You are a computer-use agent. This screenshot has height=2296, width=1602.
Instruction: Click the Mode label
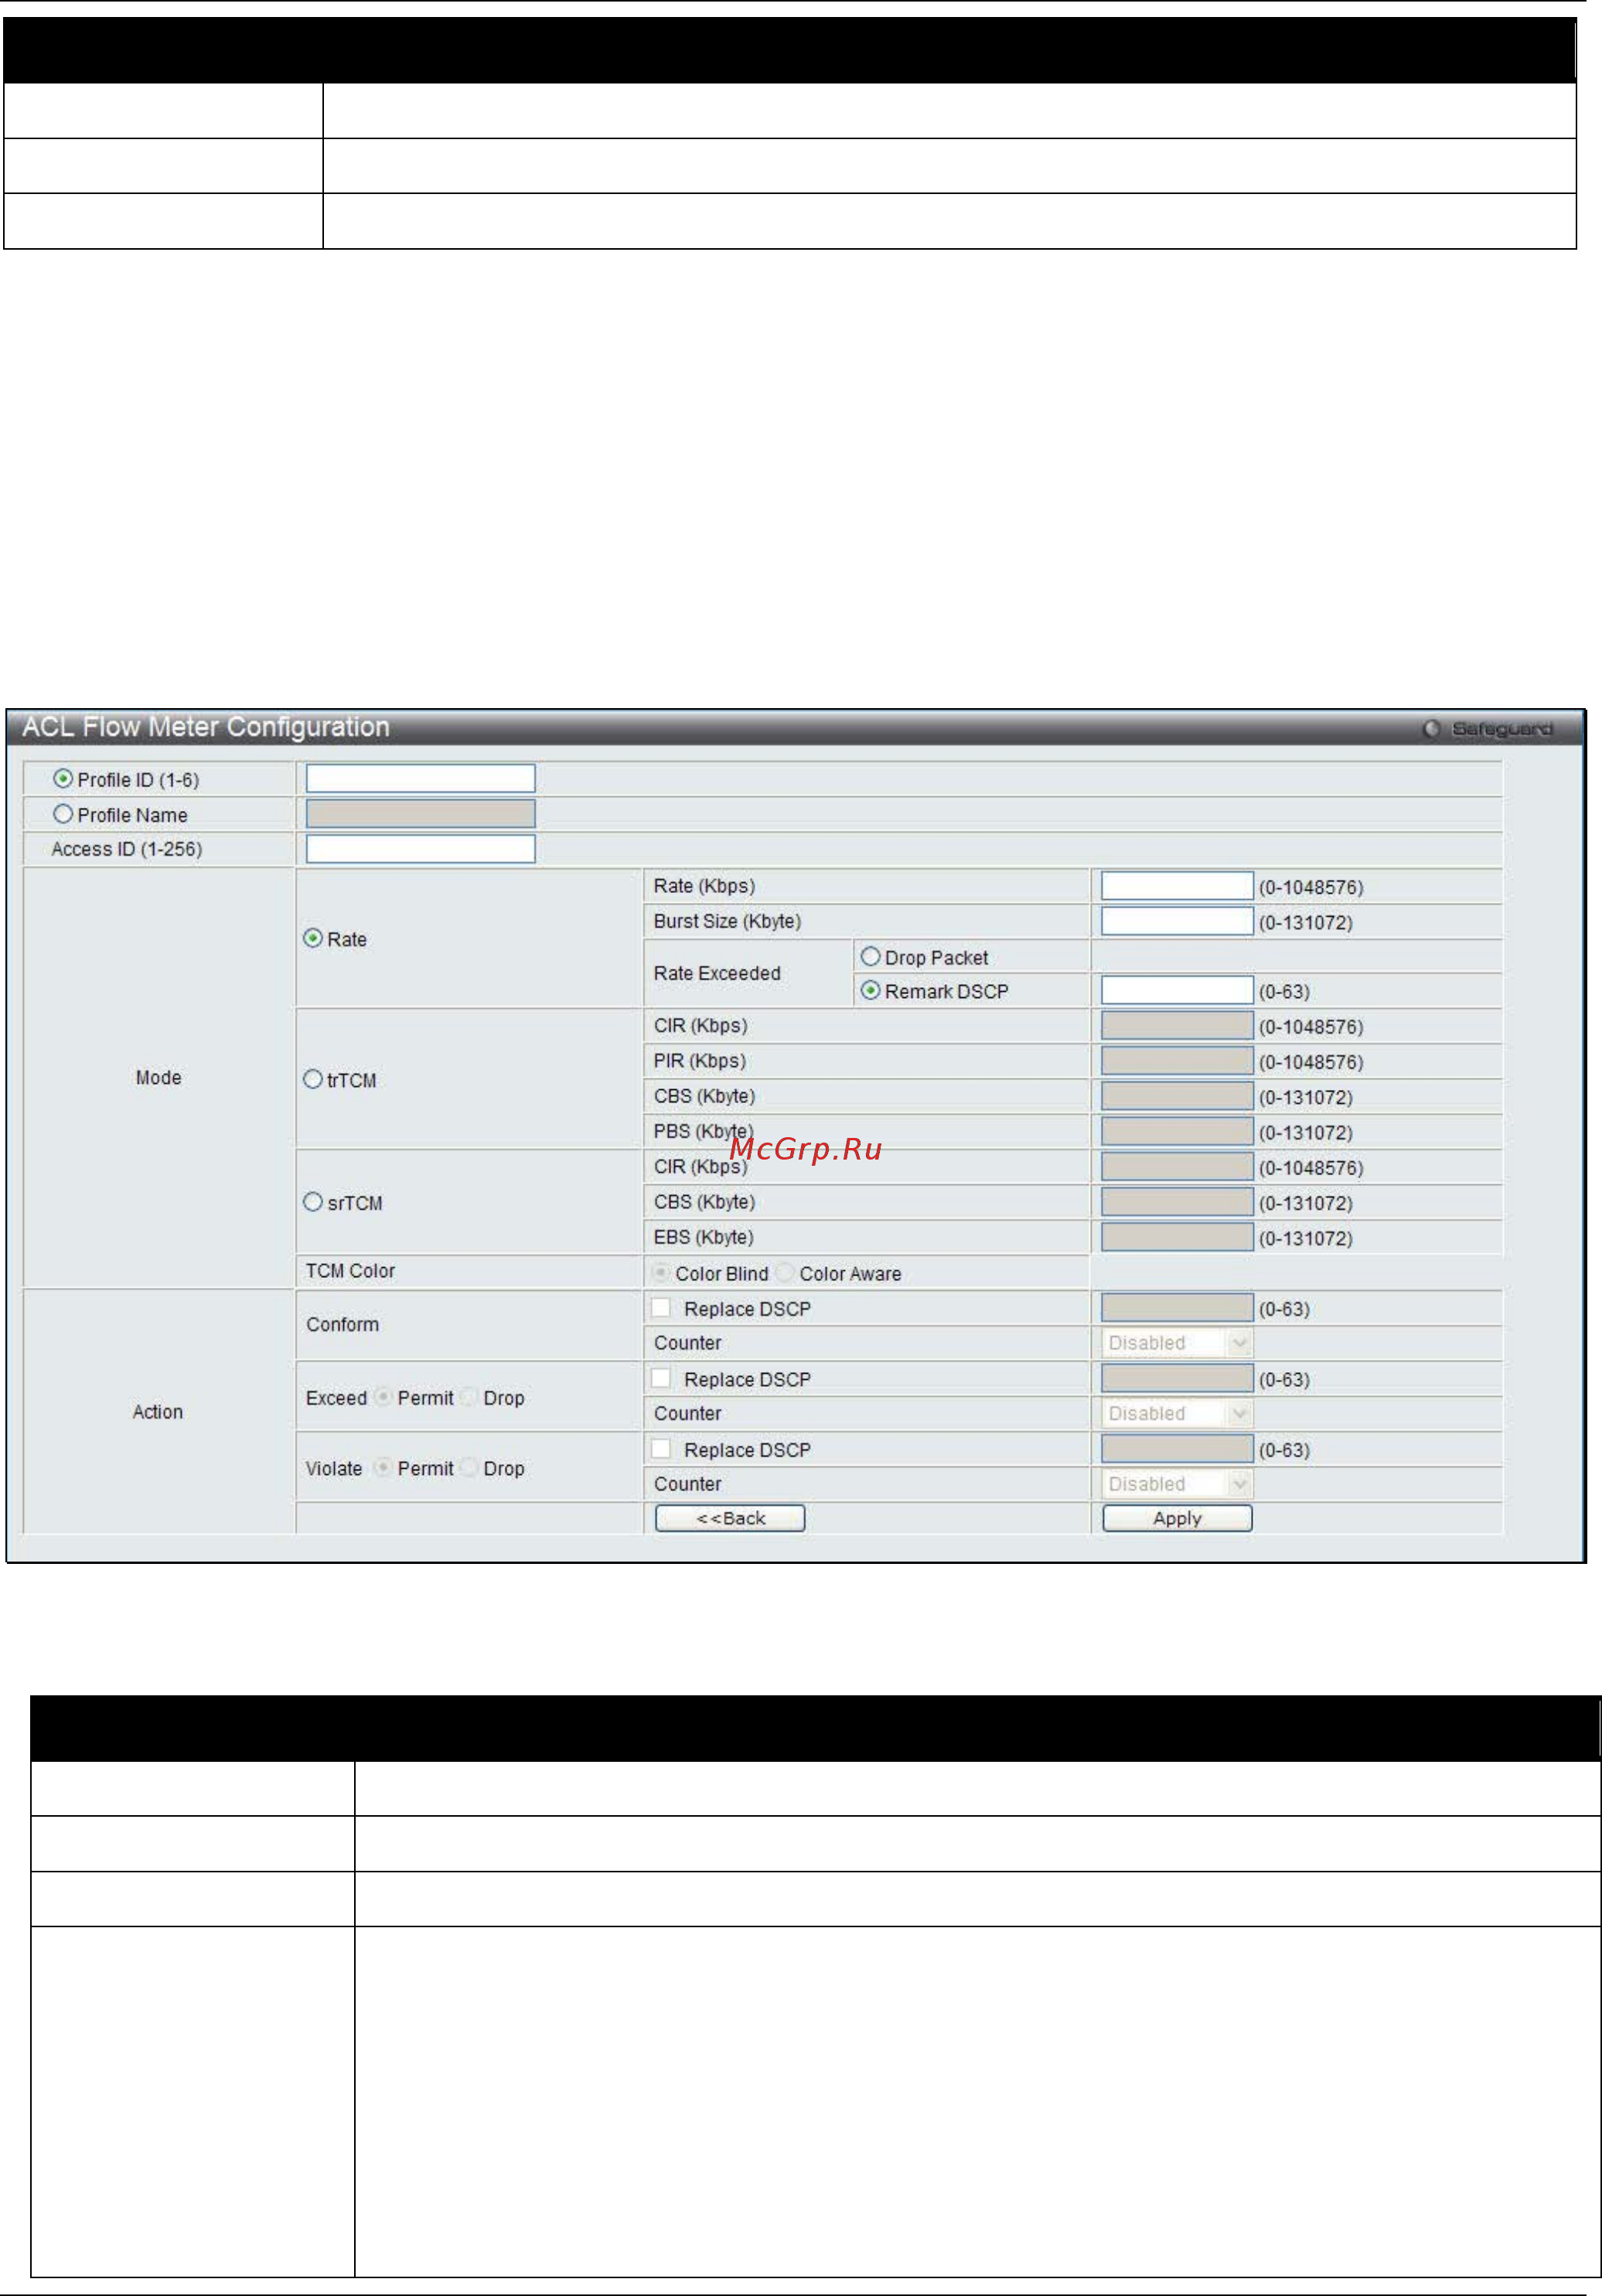pos(158,1077)
